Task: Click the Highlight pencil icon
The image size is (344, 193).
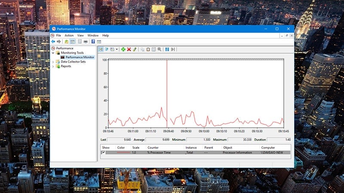Action: (135, 49)
